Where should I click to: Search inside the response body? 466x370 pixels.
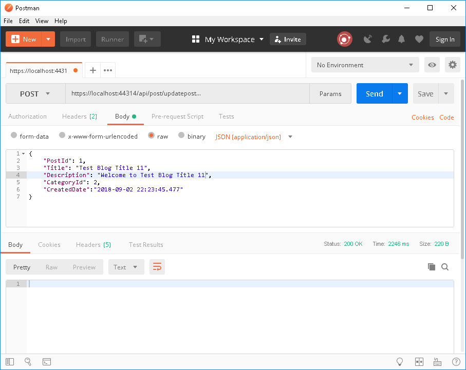(444, 267)
